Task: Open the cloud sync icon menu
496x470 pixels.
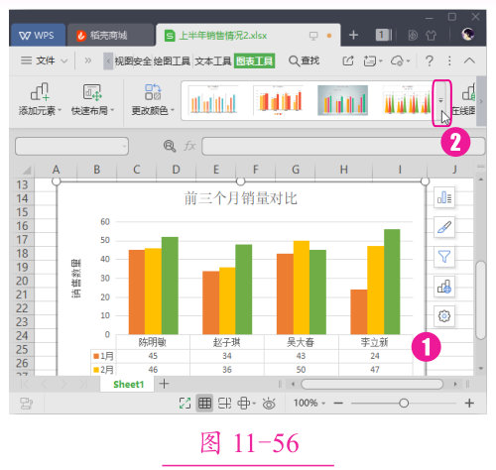Action: tap(400, 60)
